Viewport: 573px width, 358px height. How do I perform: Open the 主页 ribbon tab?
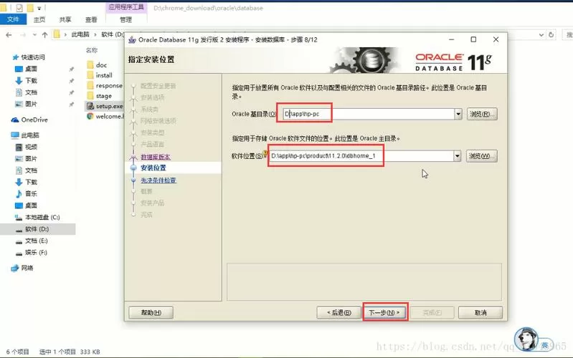pyautogui.click(x=39, y=19)
